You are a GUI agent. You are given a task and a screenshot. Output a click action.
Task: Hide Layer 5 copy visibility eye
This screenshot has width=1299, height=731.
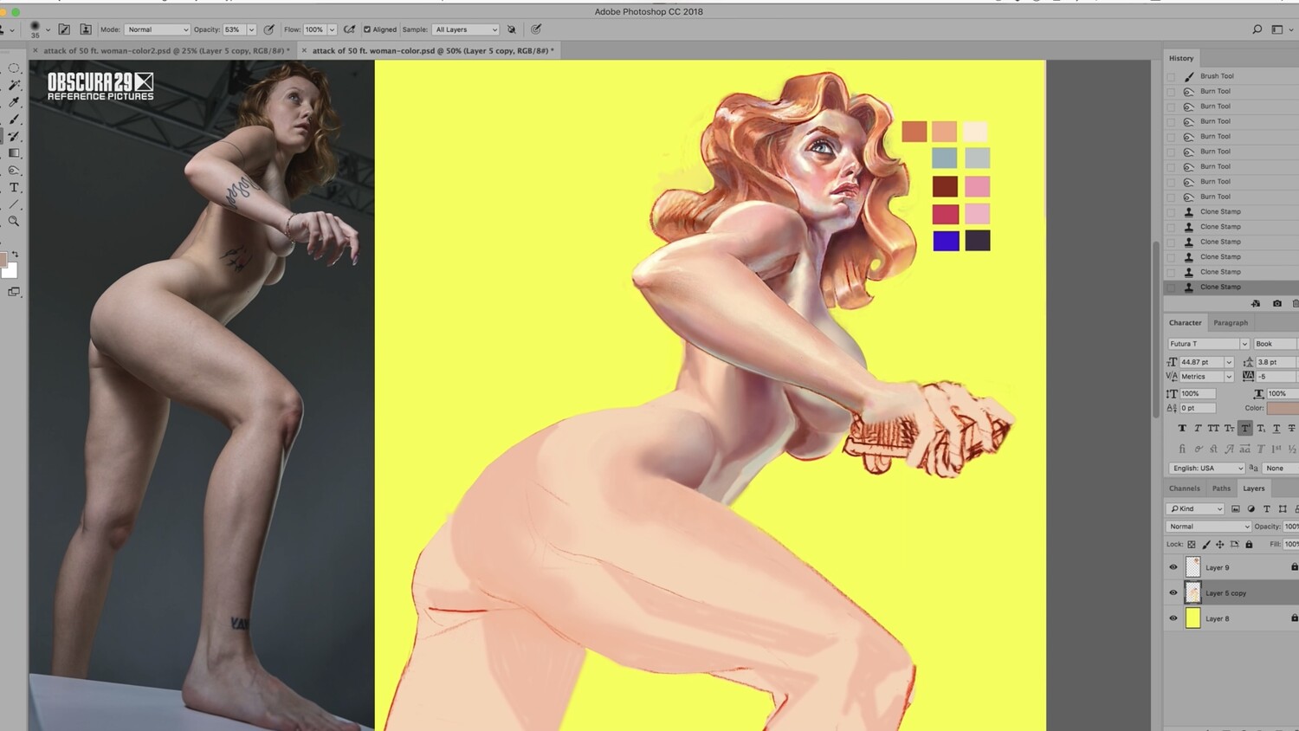click(1173, 592)
